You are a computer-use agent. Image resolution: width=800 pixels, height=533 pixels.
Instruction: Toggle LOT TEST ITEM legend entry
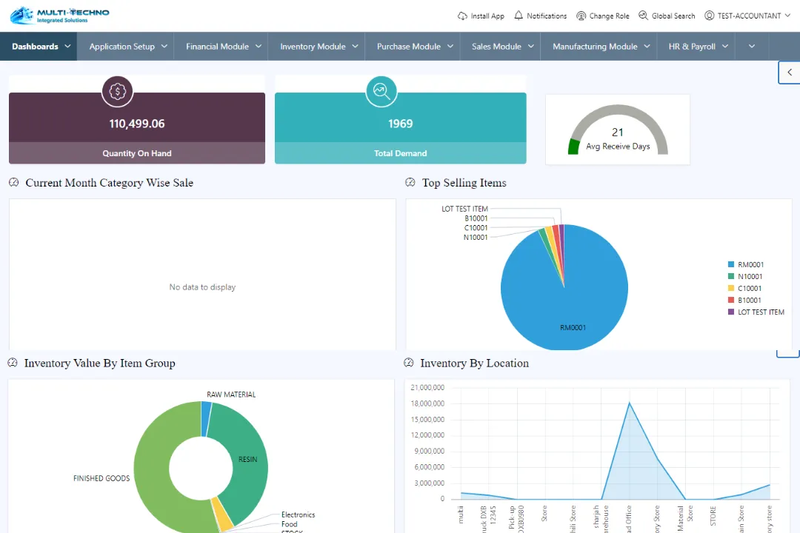760,312
